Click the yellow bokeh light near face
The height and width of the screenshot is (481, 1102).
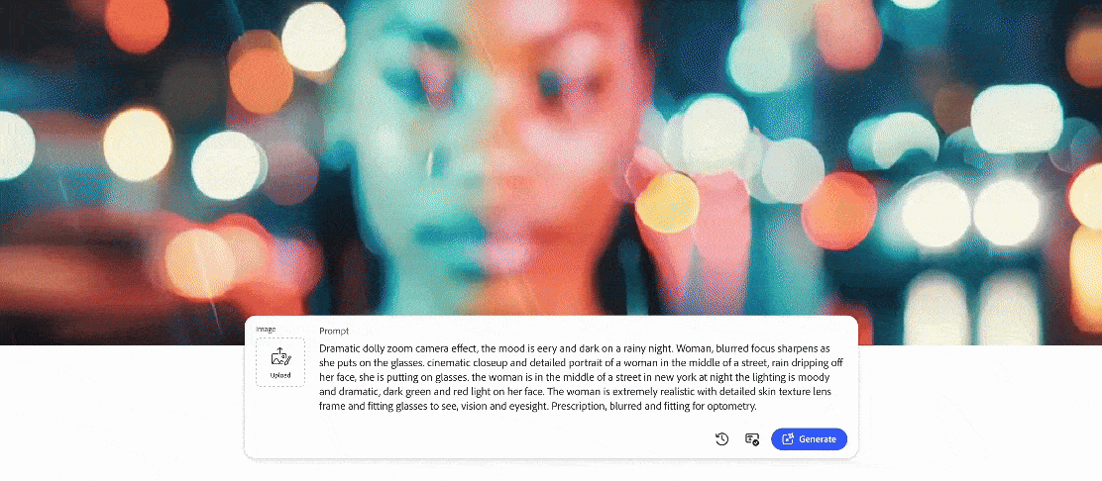point(667,203)
